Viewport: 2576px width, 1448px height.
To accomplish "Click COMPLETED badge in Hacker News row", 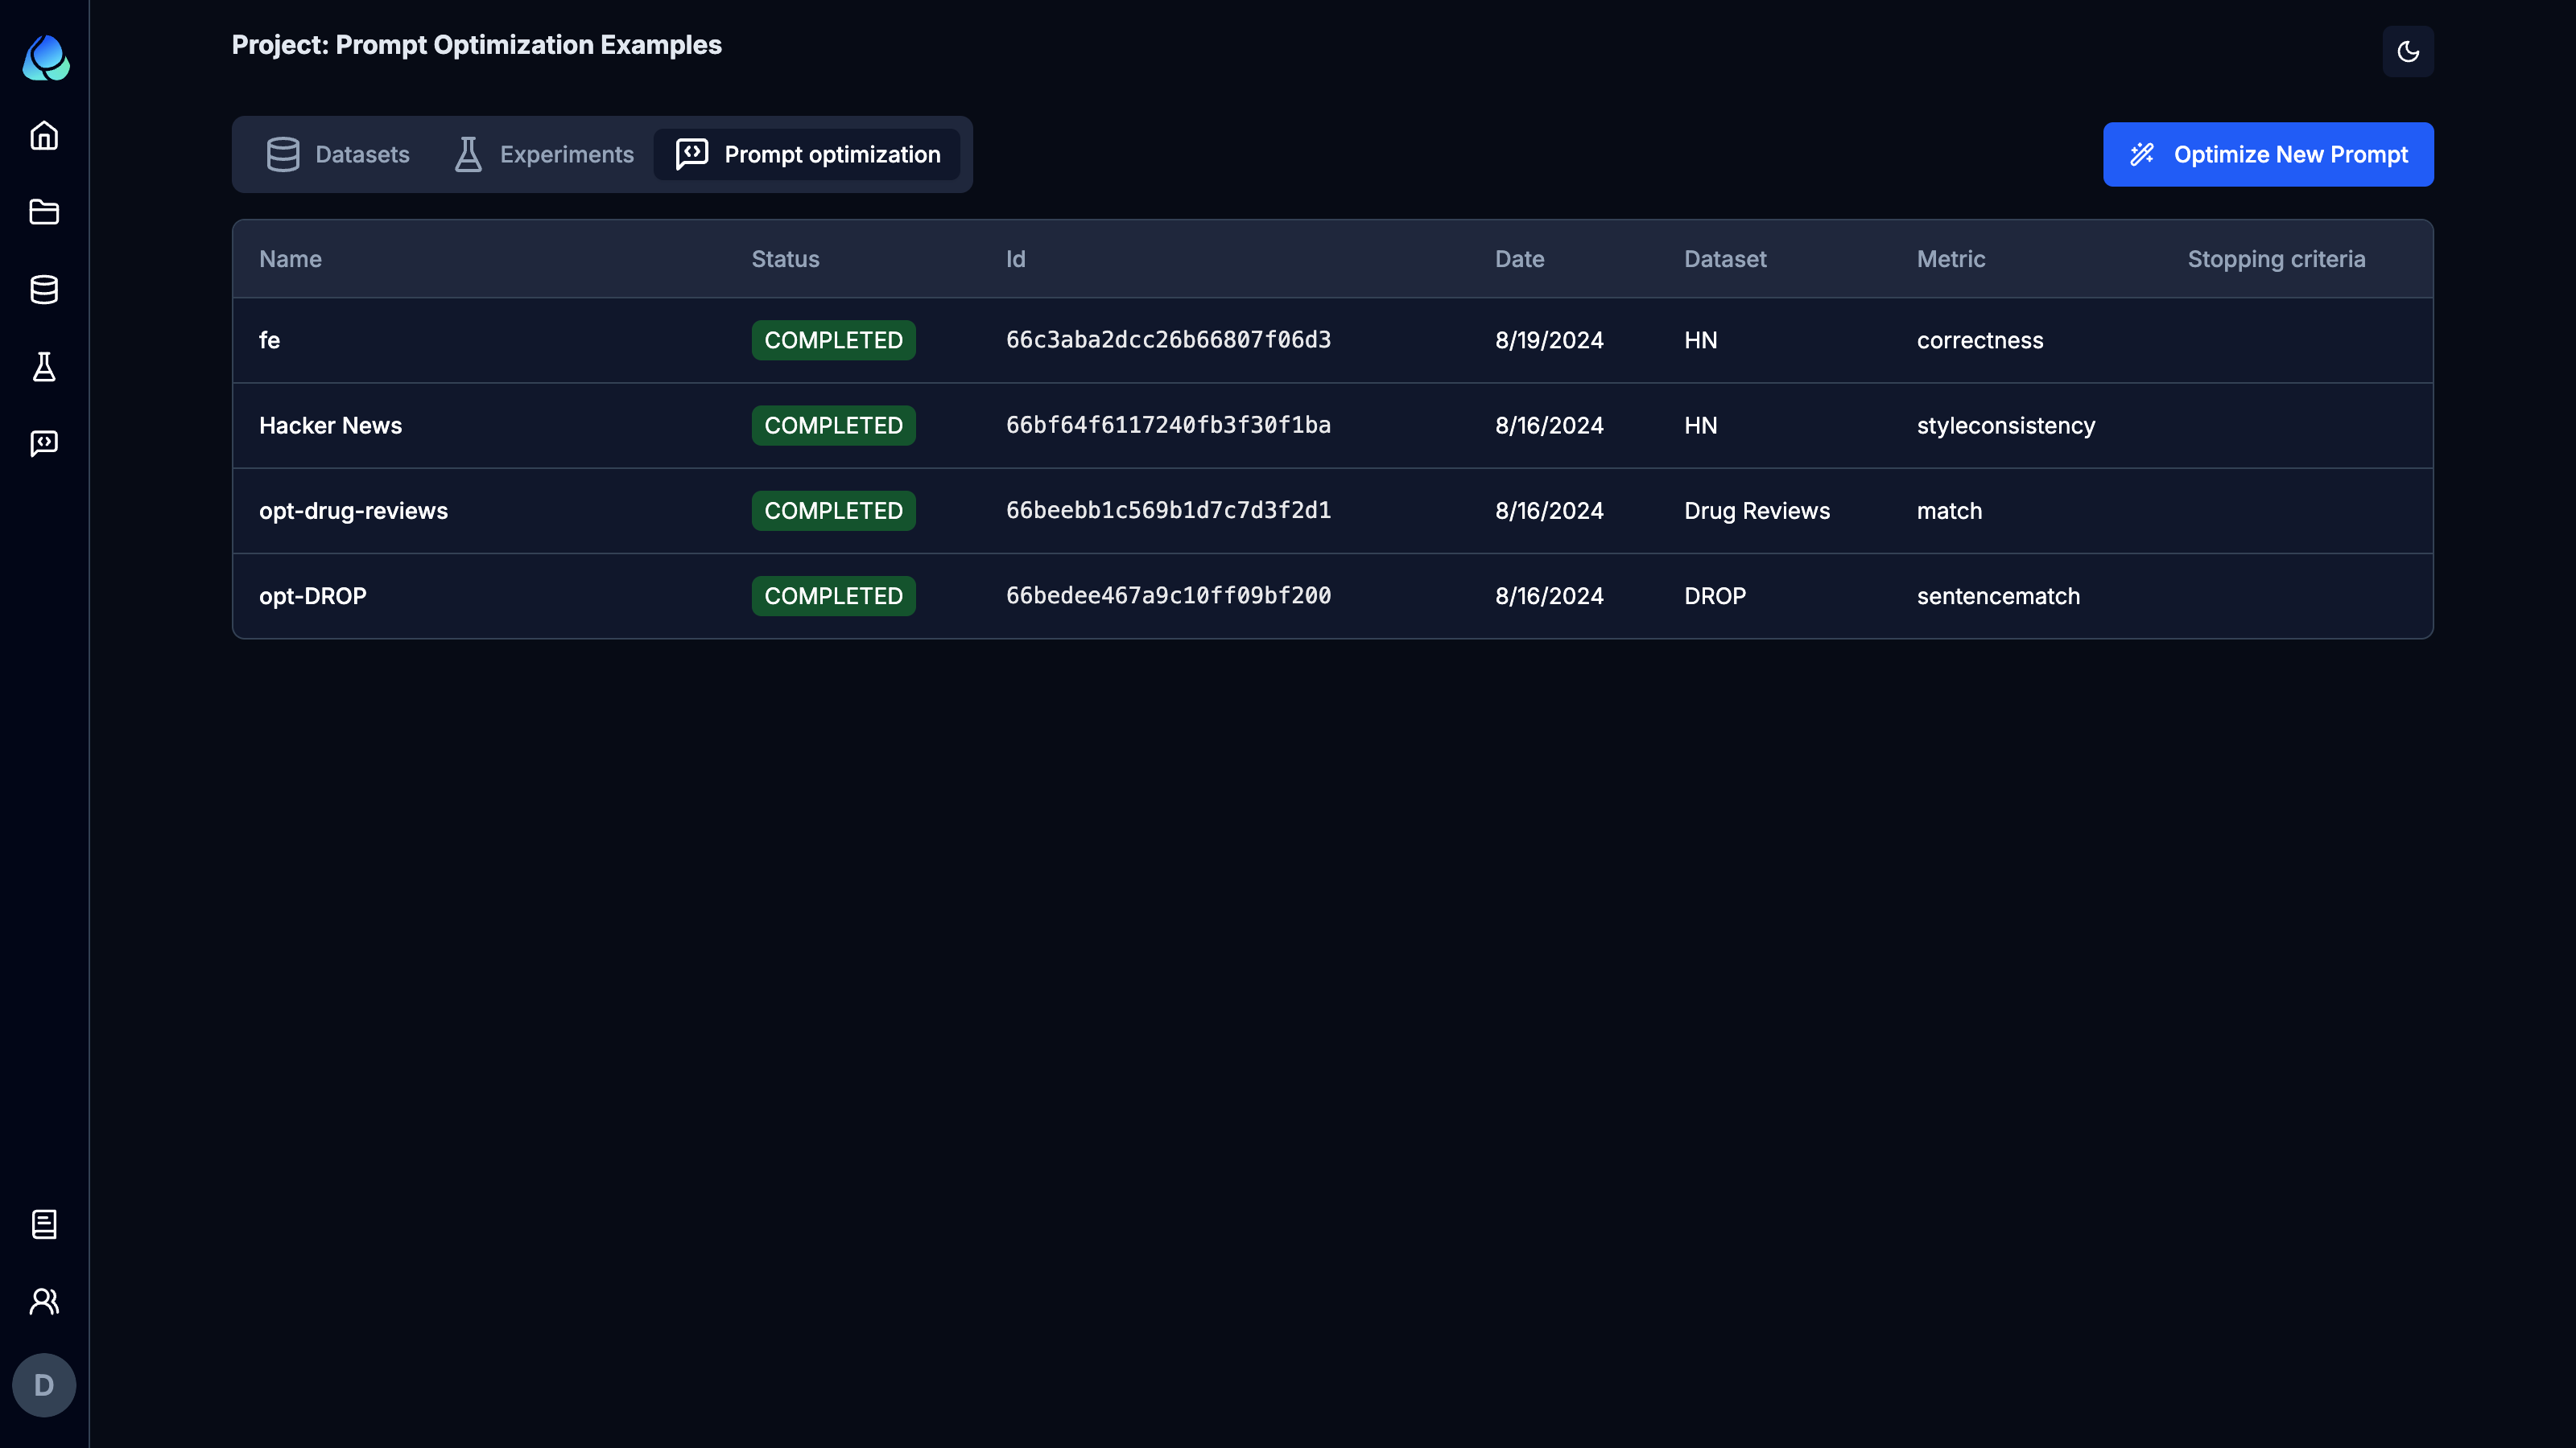I will point(833,425).
